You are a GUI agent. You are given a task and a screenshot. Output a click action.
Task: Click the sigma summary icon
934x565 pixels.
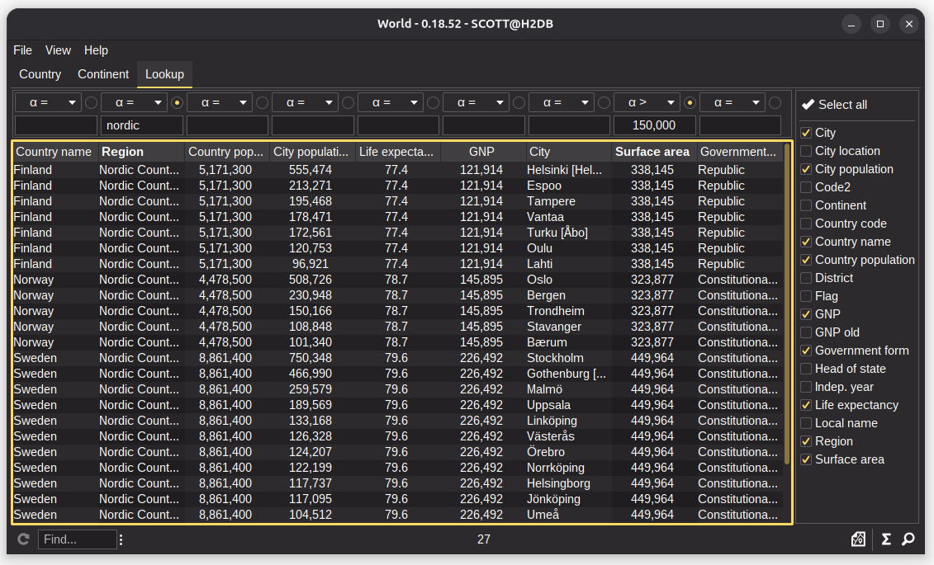pos(886,539)
